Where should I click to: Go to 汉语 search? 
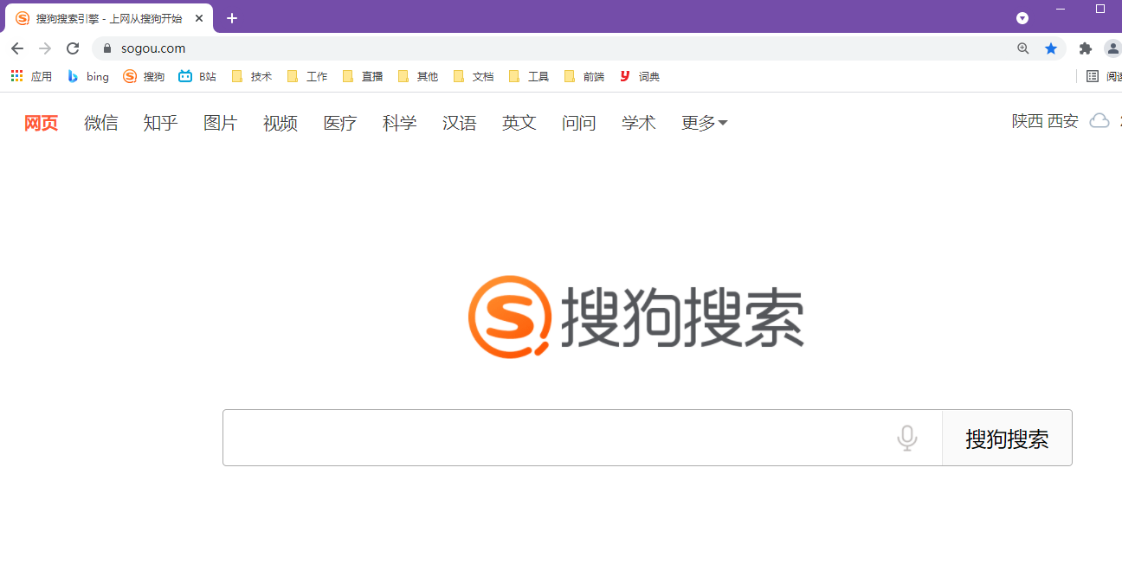click(x=459, y=123)
